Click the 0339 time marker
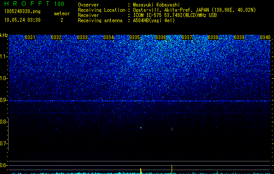Screen dimensions: 274x174 (x=239, y=37)
